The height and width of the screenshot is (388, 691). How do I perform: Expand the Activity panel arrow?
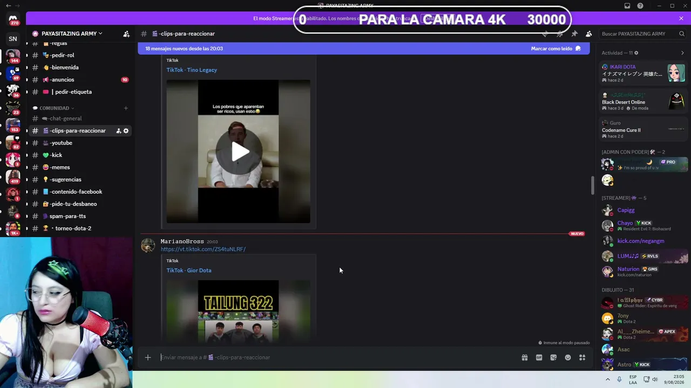(x=682, y=53)
